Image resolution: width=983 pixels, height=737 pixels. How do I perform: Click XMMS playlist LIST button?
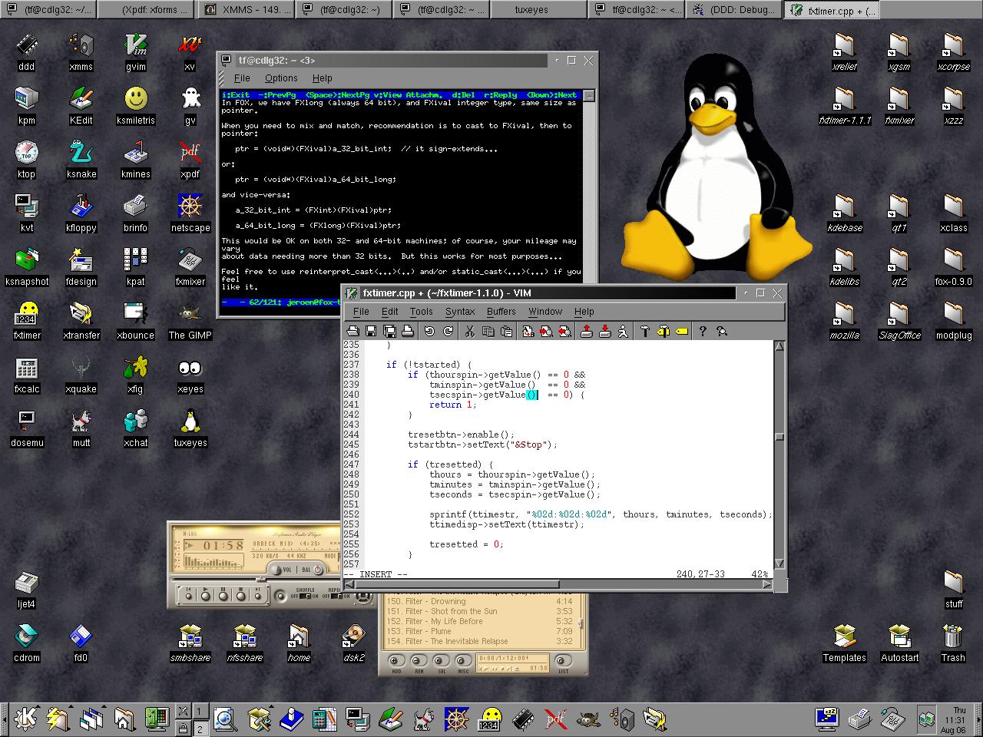[x=563, y=662]
